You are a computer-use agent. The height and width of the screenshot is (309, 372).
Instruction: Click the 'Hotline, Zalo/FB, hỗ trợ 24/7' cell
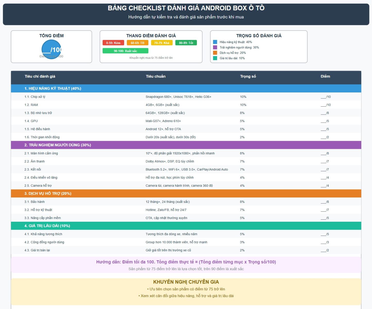click(166, 210)
